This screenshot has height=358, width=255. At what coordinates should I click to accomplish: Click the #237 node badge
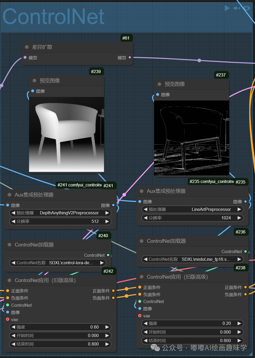[x=221, y=75]
